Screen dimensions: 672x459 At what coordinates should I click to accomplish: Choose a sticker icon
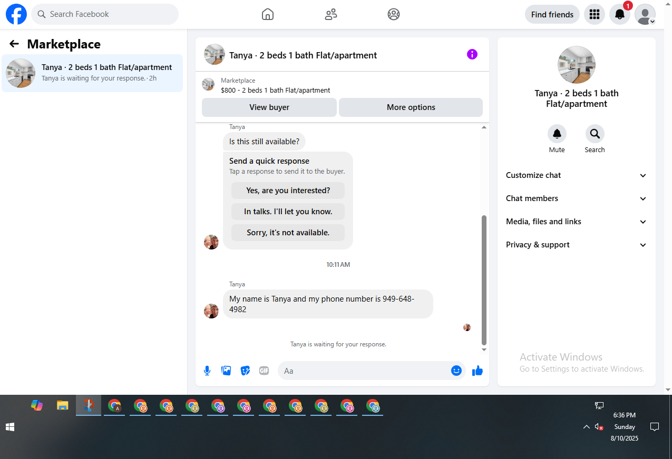(x=245, y=371)
